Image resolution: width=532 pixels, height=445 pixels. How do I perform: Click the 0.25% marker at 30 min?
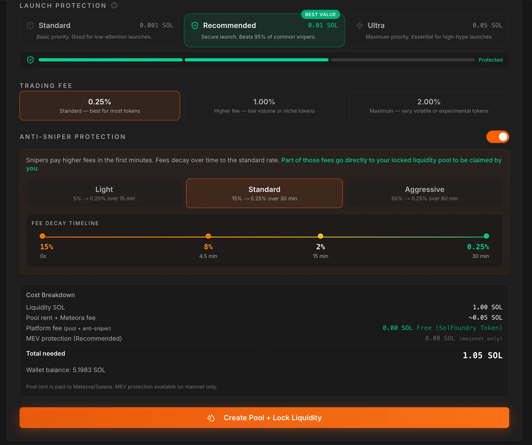pyautogui.click(x=486, y=236)
